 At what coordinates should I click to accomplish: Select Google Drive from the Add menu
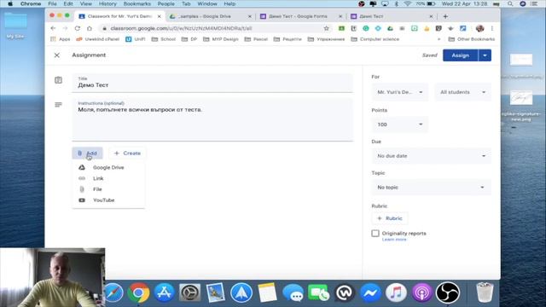(108, 167)
